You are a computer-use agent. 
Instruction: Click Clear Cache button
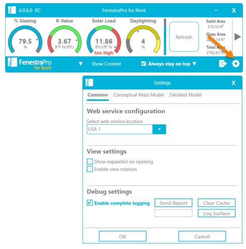click(216, 203)
